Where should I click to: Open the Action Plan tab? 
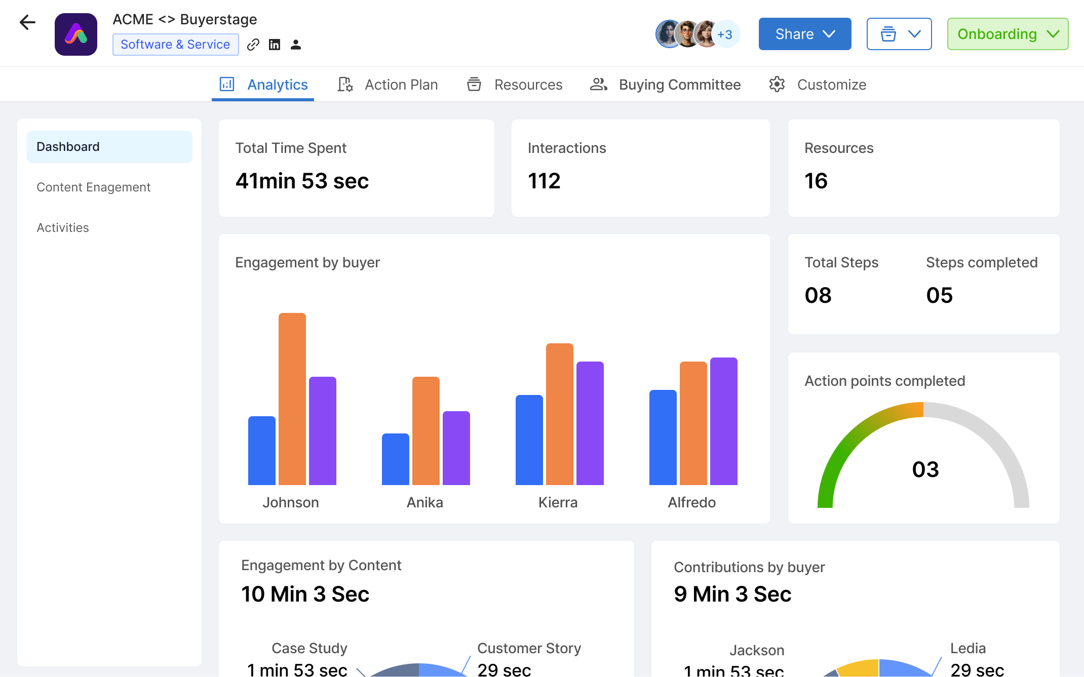(401, 84)
